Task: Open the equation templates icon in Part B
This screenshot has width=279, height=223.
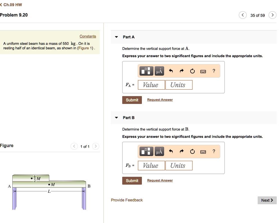Action: click(x=146, y=151)
